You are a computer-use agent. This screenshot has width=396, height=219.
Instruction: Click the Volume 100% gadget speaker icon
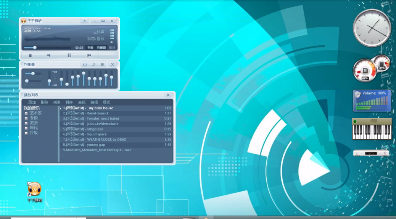pyautogui.click(x=357, y=95)
